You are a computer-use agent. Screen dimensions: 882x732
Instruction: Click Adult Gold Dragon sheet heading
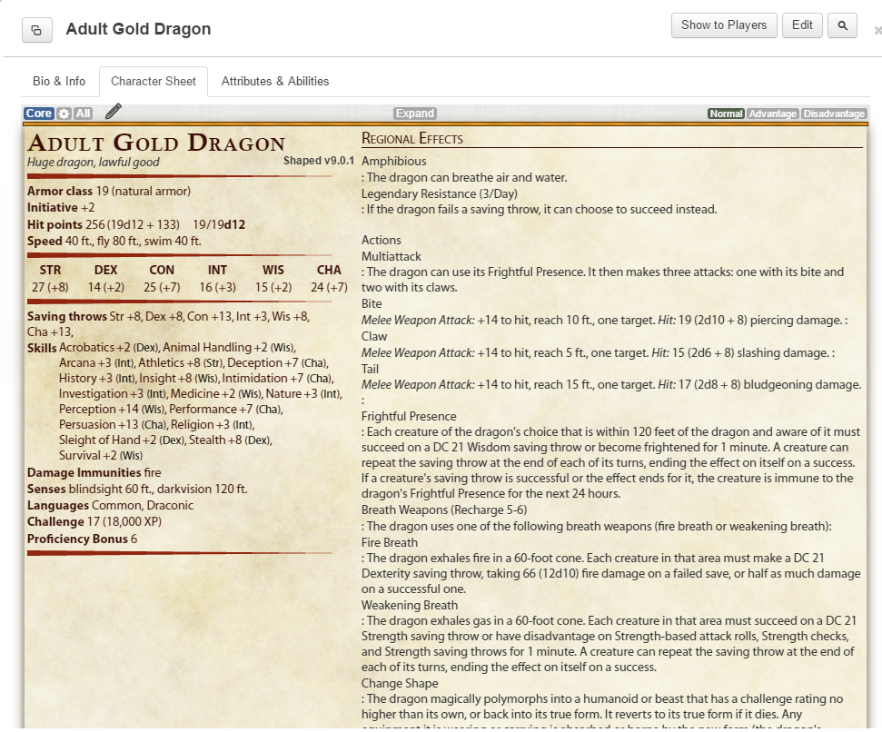156,143
